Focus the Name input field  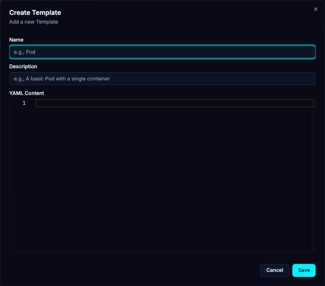tap(162, 52)
